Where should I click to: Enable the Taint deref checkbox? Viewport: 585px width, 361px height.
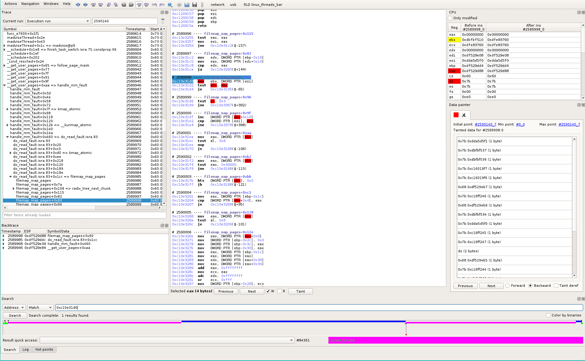point(556,286)
